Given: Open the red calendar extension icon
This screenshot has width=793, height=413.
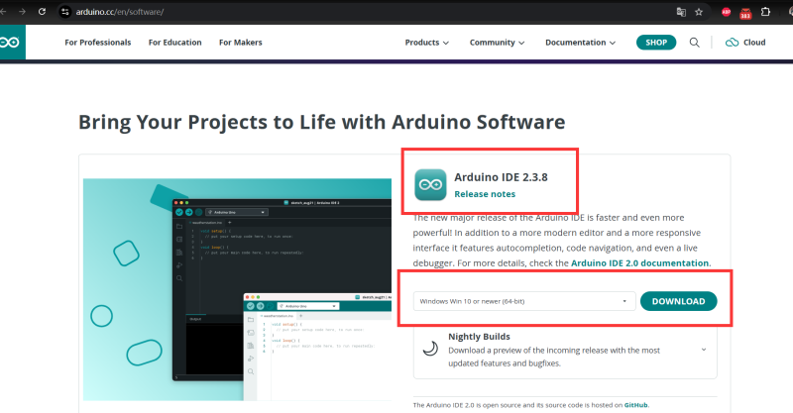Looking at the screenshot, I should click(745, 13).
